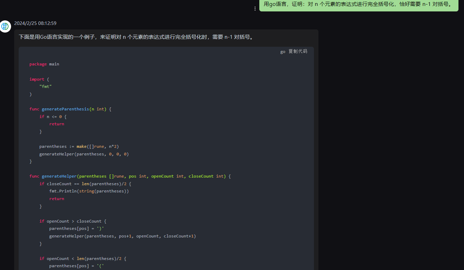Click 'parentheses := make([]rune, n*2)' line

click(79, 146)
